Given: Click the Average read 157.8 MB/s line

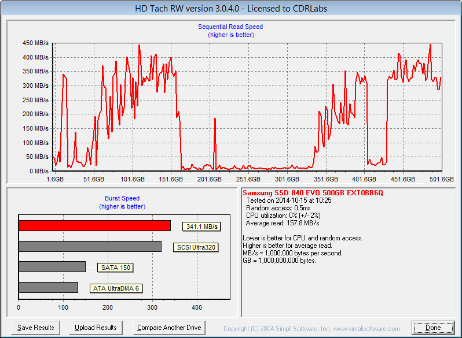Looking at the screenshot, I should [283, 223].
